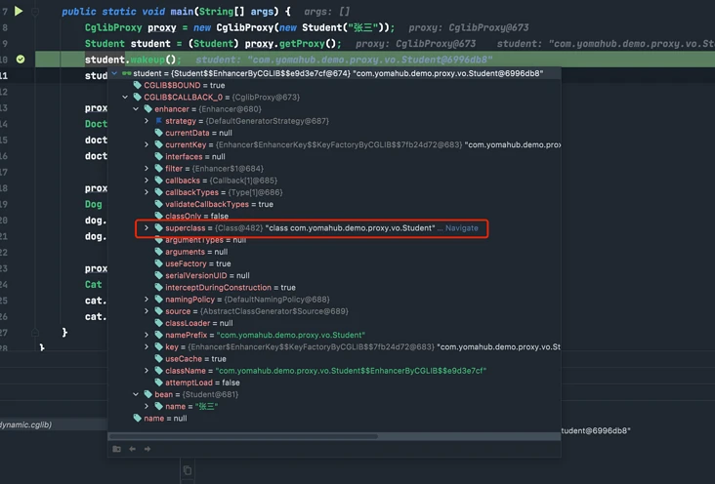Select the 'useCache = true' row
The height and width of the screenshot is (484, 715).
(x=334, y=359)
